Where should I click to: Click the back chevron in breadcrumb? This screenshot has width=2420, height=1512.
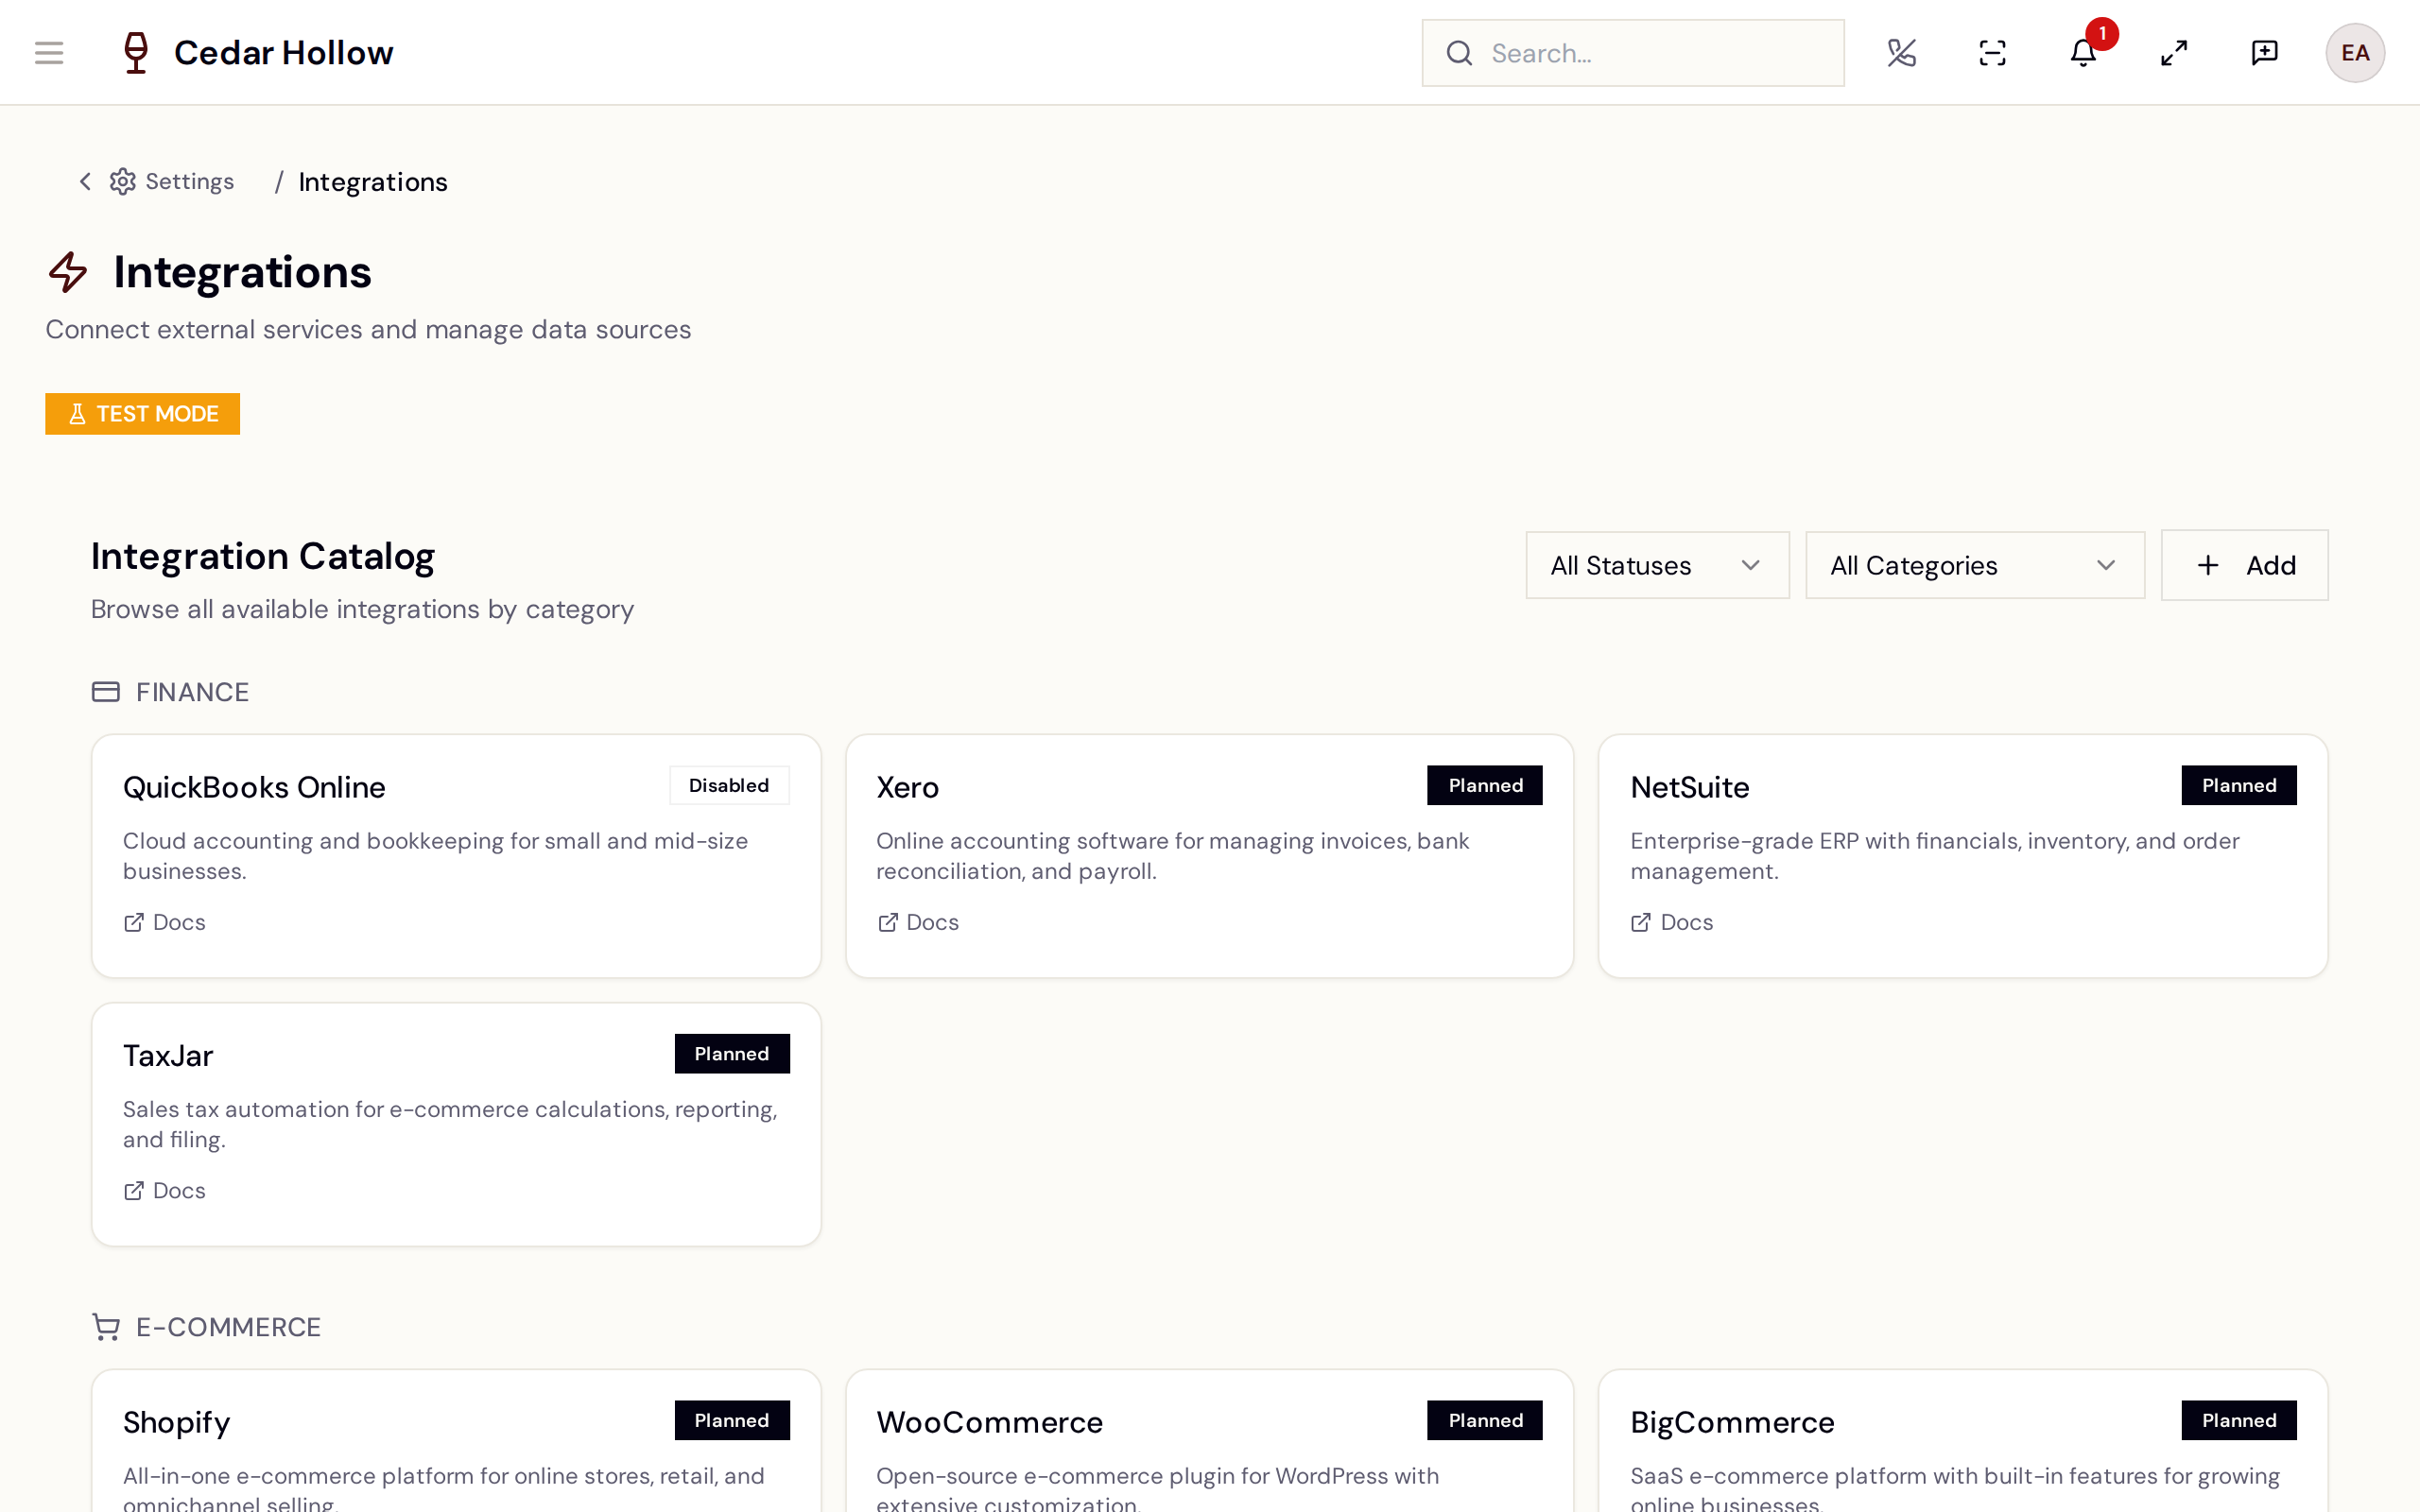pyautogui.click(x=85, y=181)
